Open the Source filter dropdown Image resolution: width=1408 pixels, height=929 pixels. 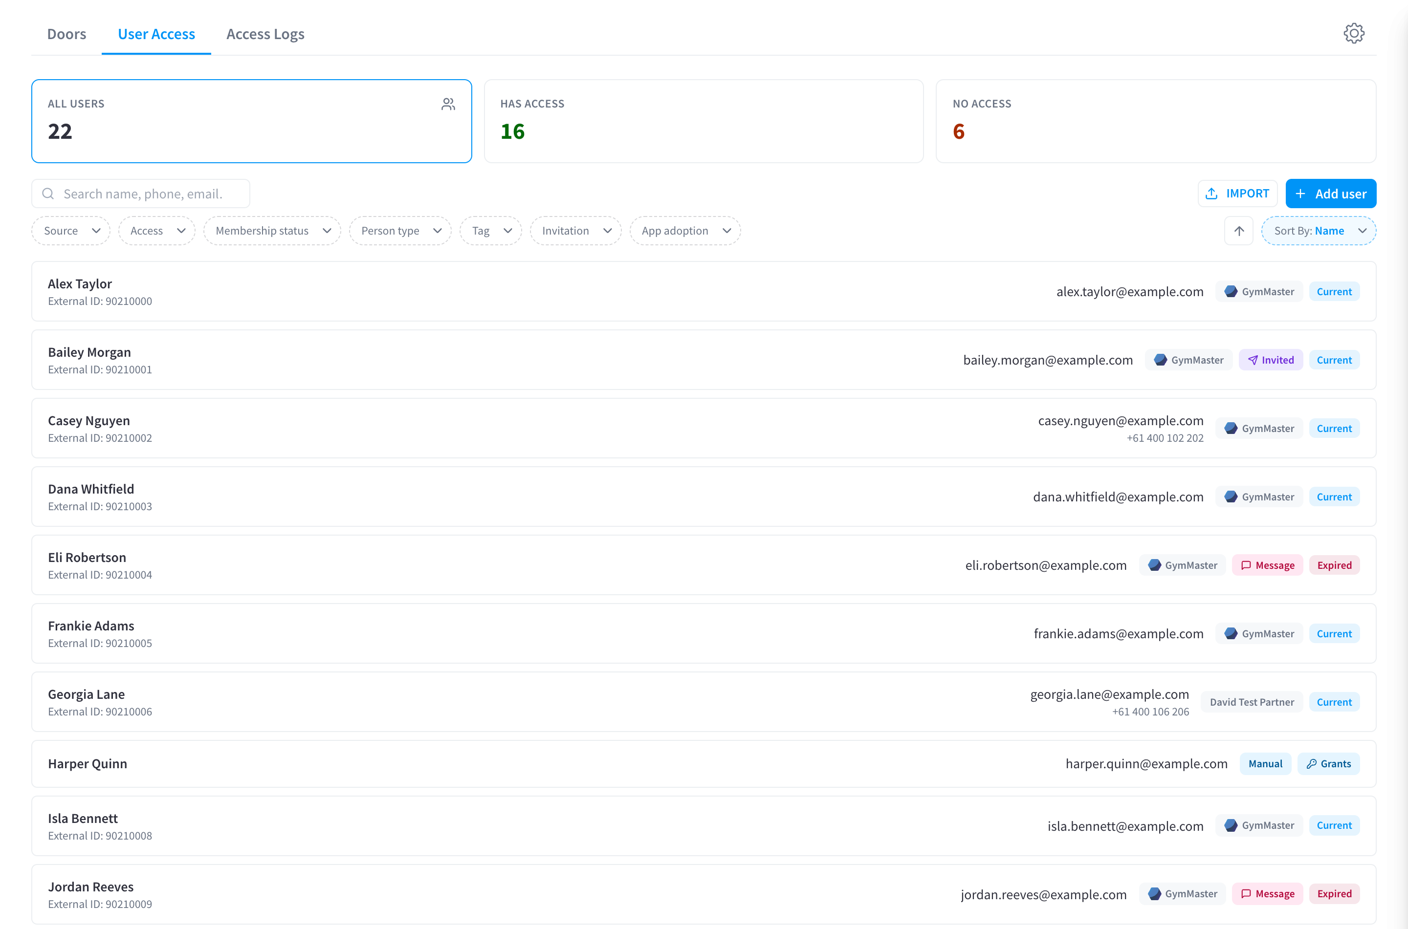coord(70,231)
